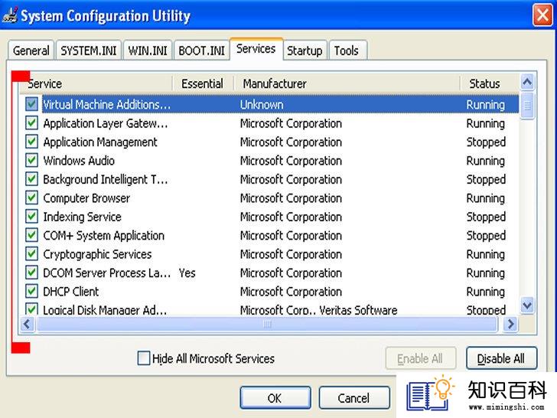This screenshot has height=418, width=557.
Task: Sort by the Essential column header
Action: [203, 83]
